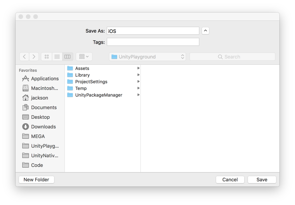Viewport: 295px width, 205px height.
Task: Click the Cancel button
Action: [x=230, y=179]
